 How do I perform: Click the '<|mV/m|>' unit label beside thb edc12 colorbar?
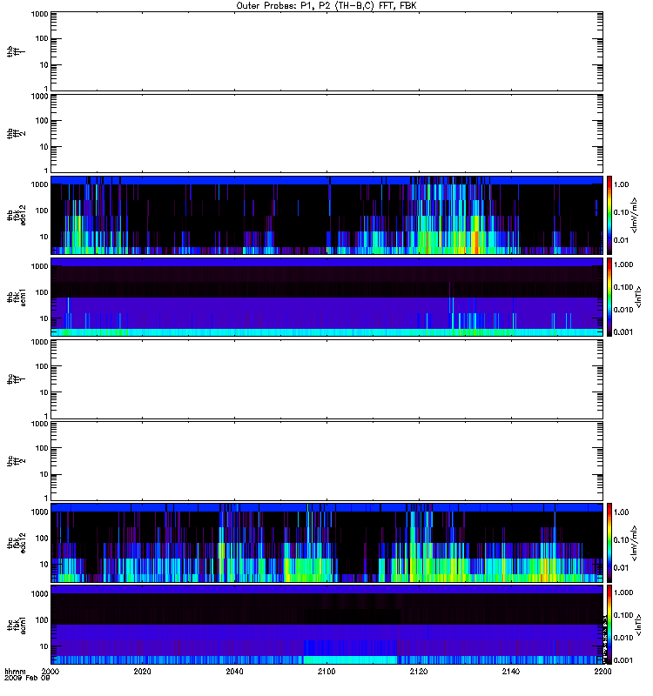click(x=635, y=215)
